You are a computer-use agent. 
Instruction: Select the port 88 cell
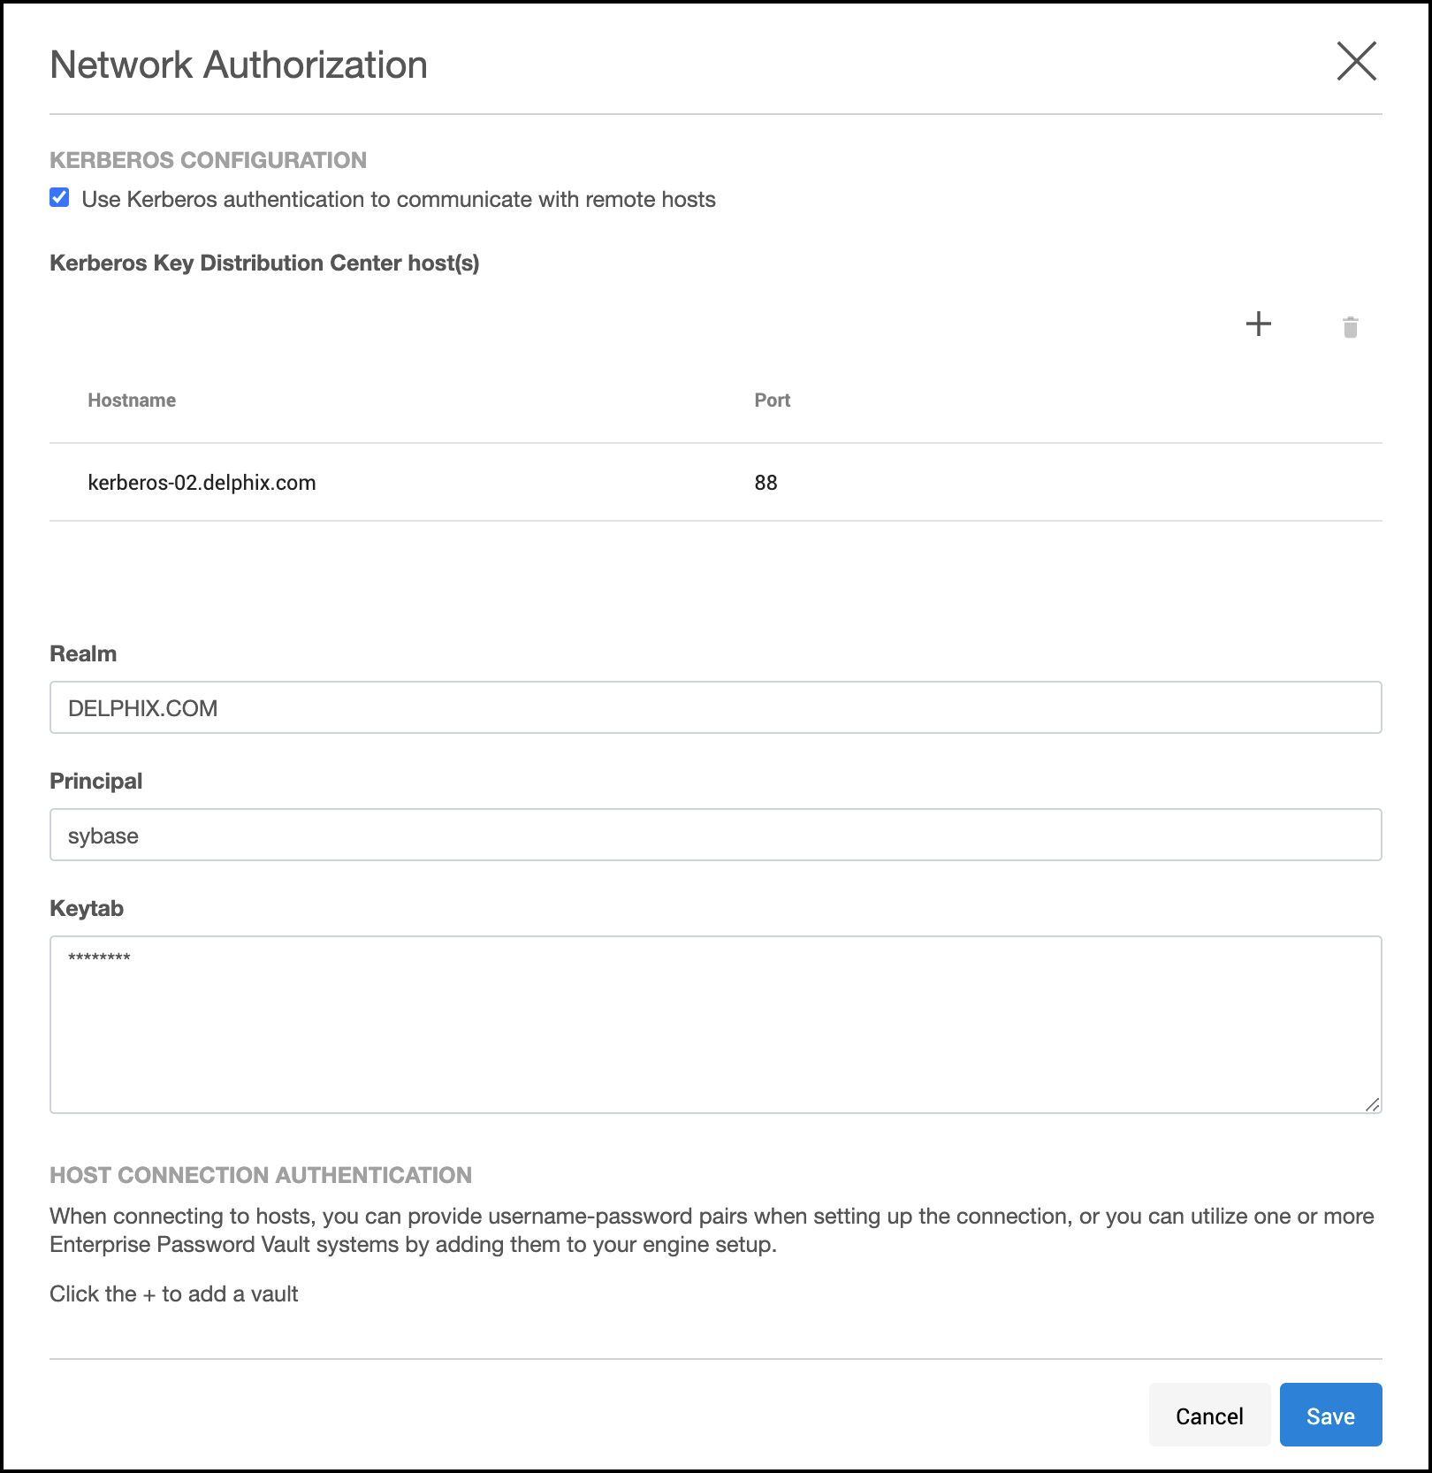(766, 483)
